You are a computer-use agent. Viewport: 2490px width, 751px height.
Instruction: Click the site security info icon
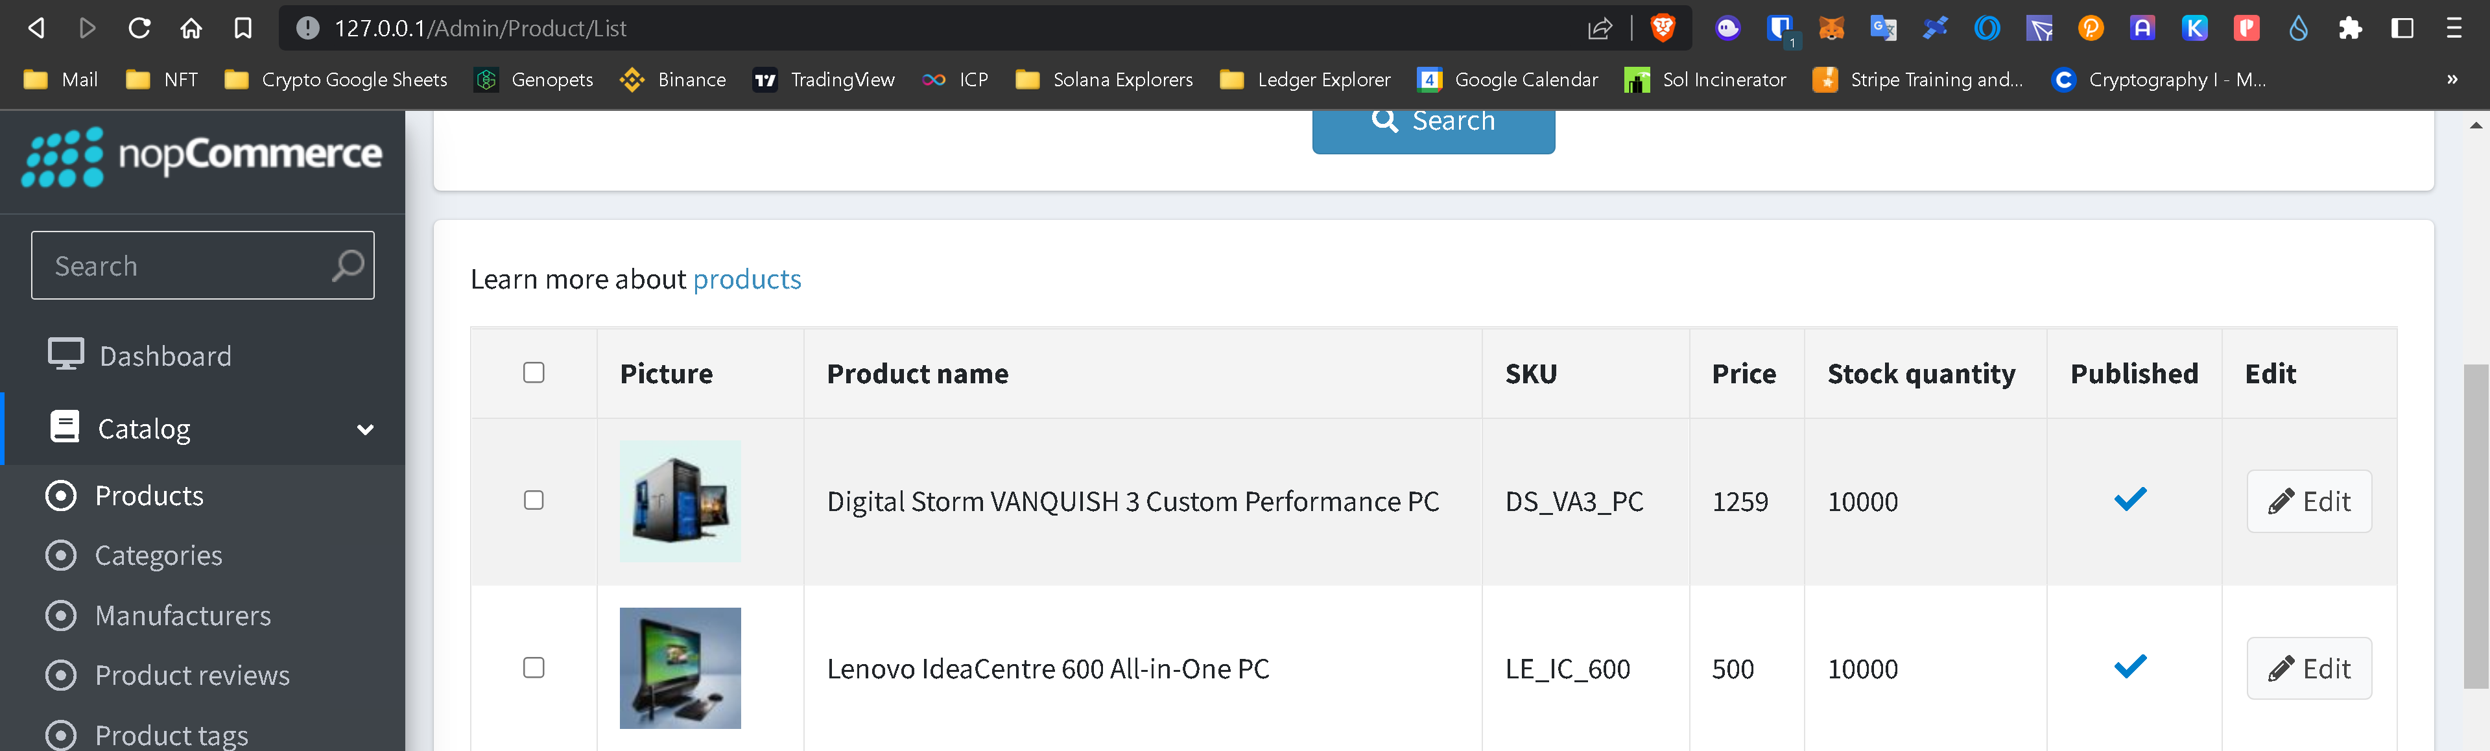point(307,28)
